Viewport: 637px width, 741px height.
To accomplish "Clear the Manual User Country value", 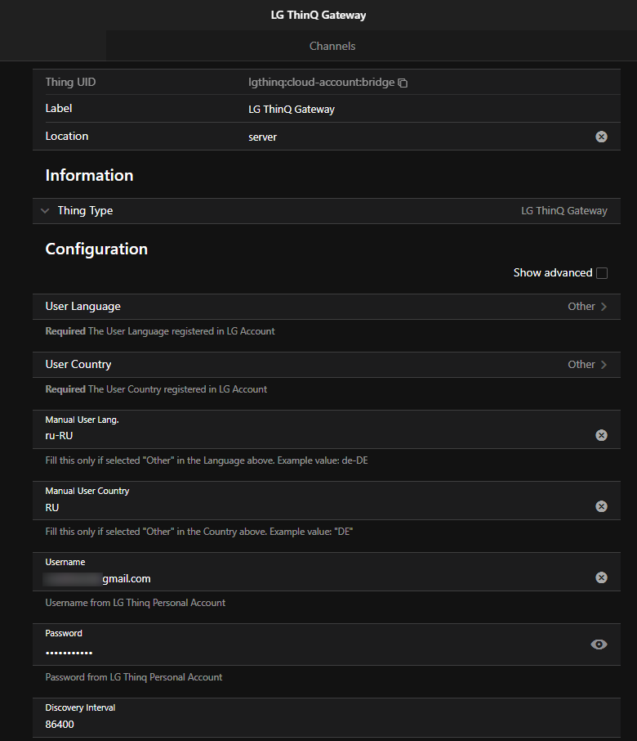I will point(601,506).
